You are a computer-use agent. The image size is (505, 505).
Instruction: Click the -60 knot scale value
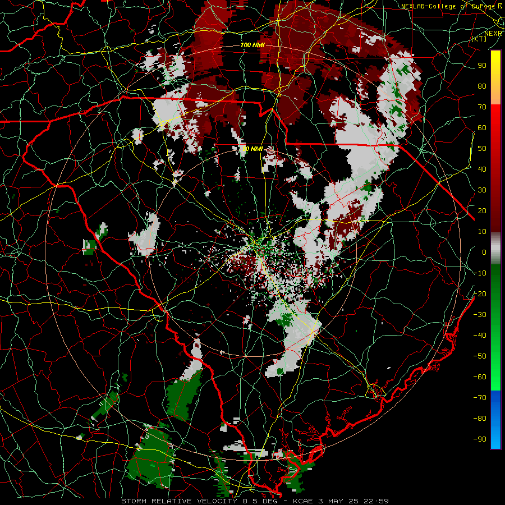pos(480,377)
